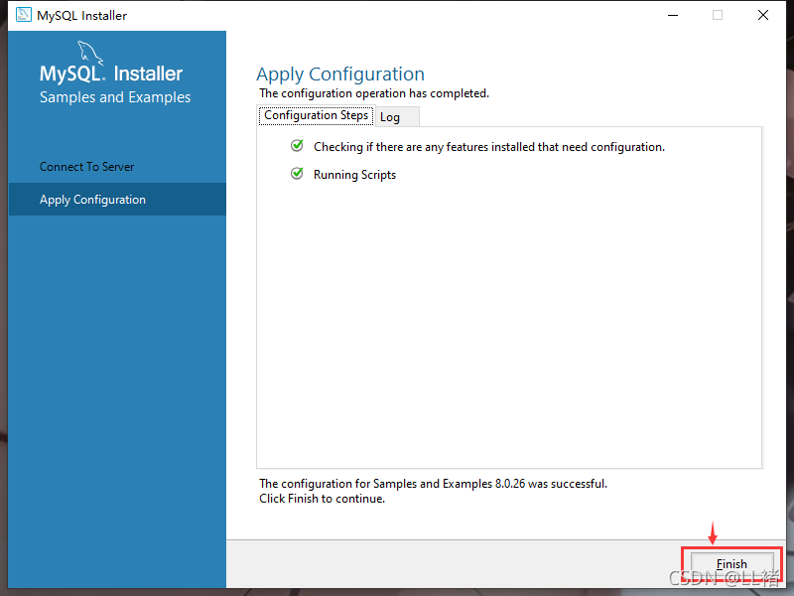Click 'Click Finish to continue.' text

(x=322, y=499)
